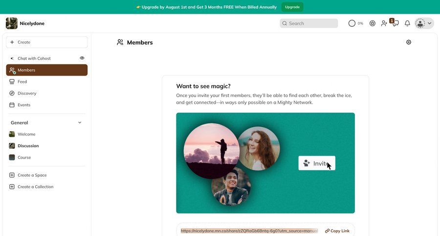The height and width of the screenshot is (236, 440).
Task: Go to Feed in sidebar
Action: [22, 82]
